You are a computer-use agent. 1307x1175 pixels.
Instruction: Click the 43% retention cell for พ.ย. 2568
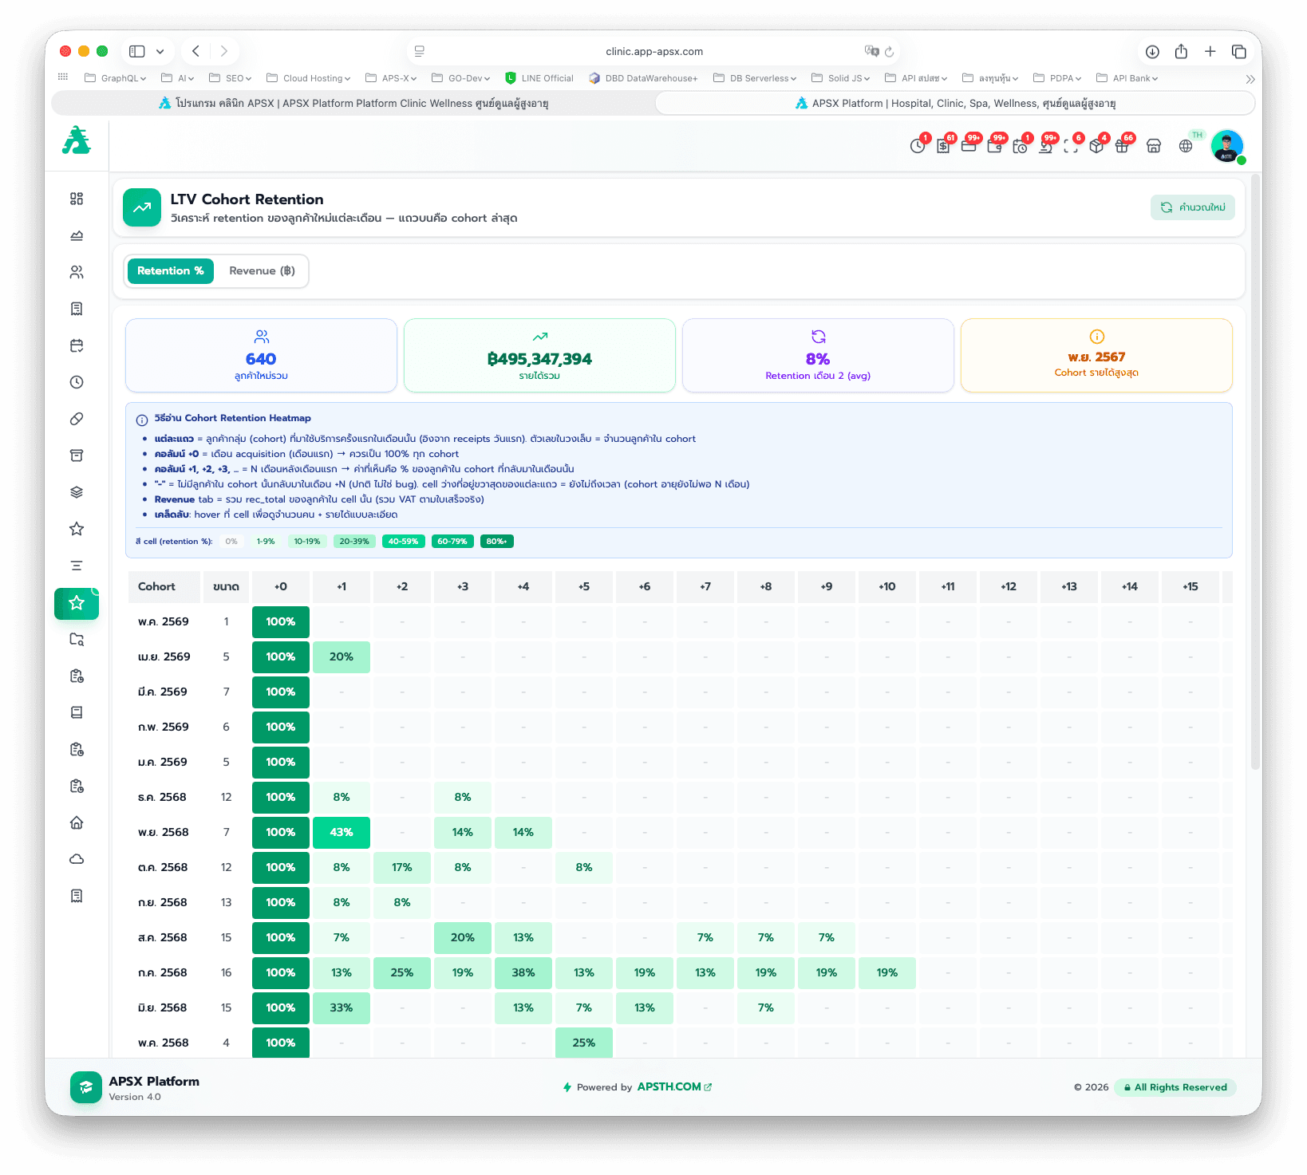tap(342, 832)
